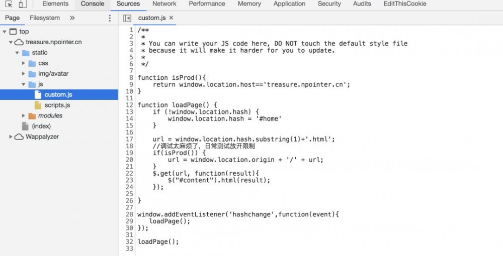Collapse the js folder arrow
This screenshot has height=256, width=503.
[x=23, y=84]
